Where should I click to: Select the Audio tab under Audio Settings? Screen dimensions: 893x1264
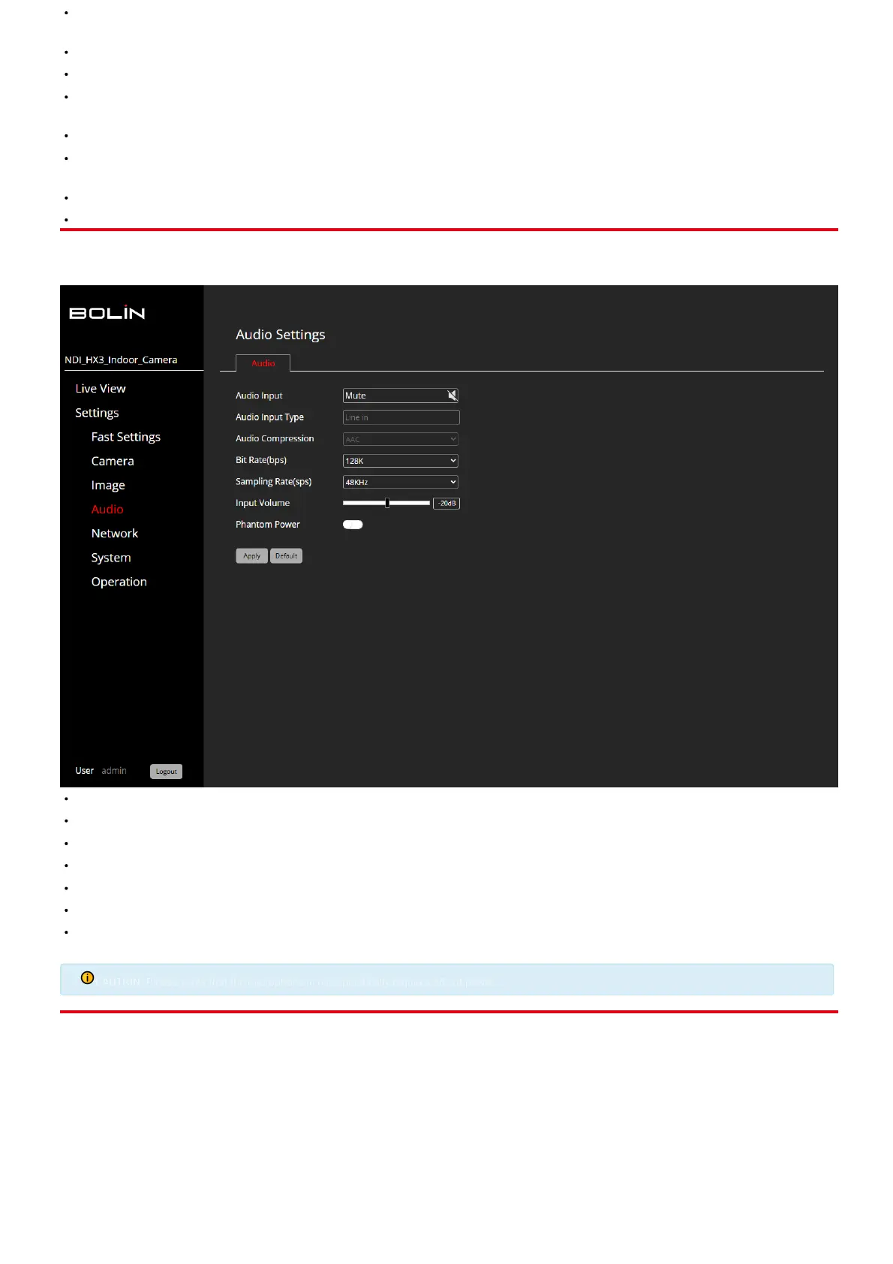pyautogui.click(x=263, y=363)
